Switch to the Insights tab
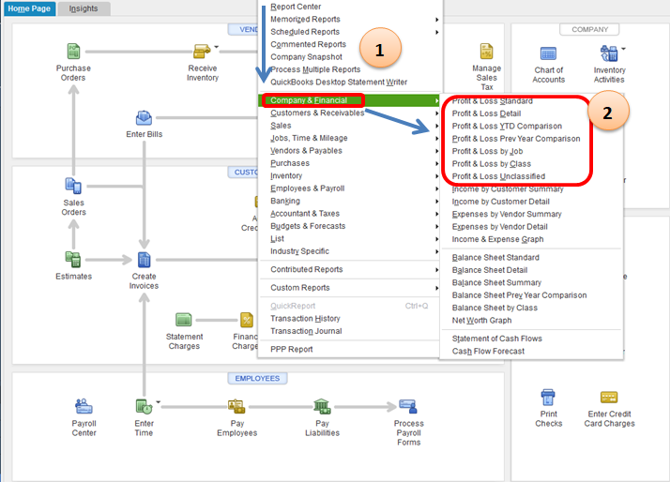This screenshot has width=670, height=482. [84, 8]
